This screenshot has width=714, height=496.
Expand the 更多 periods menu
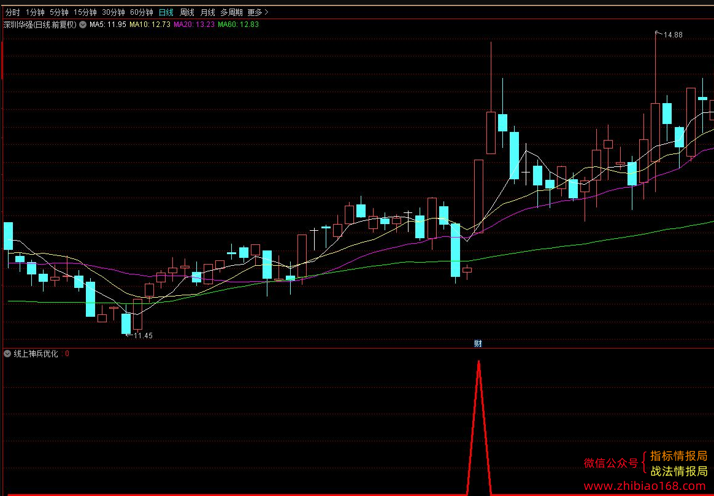[x=258, y=12]
